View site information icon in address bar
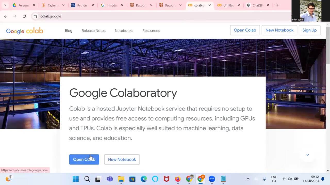 35,16
